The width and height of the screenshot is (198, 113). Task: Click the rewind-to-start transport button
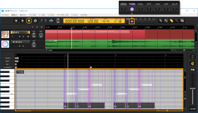(16, 21)
